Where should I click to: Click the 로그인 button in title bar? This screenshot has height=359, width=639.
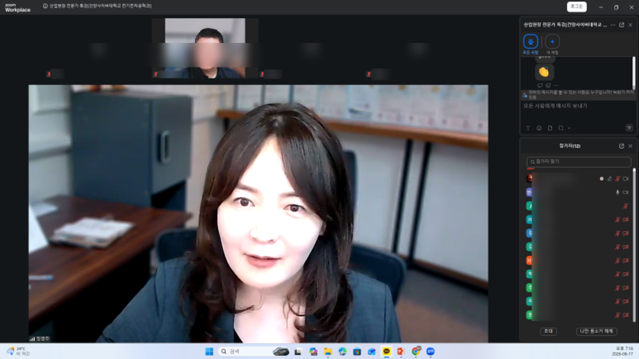[x=576, y=6]
